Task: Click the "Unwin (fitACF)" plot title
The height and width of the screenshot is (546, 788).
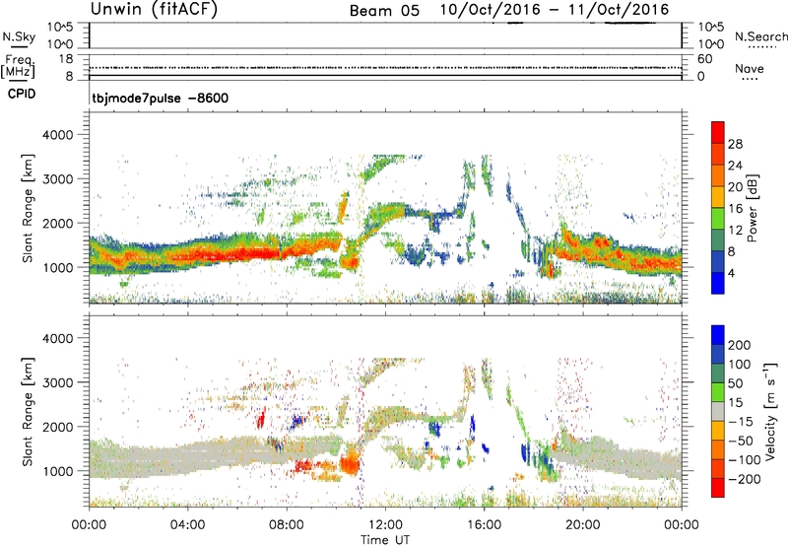Action: tap(154, 9)
